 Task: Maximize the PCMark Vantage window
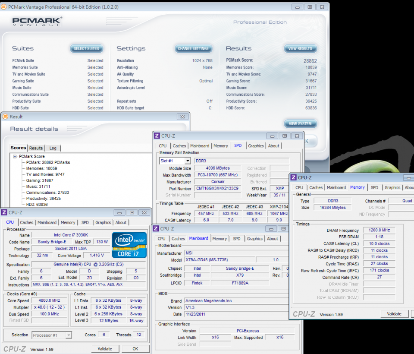(310, 7)
